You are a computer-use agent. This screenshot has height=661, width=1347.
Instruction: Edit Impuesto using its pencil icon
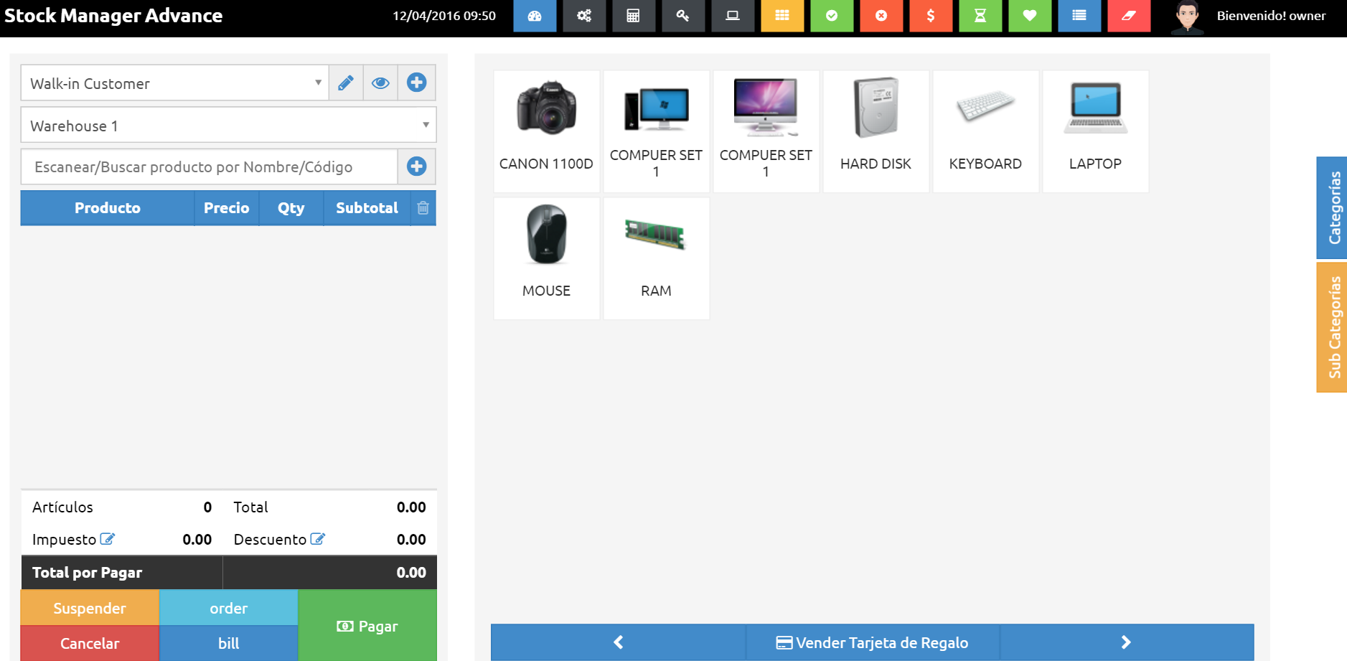[x=108, y=539]
